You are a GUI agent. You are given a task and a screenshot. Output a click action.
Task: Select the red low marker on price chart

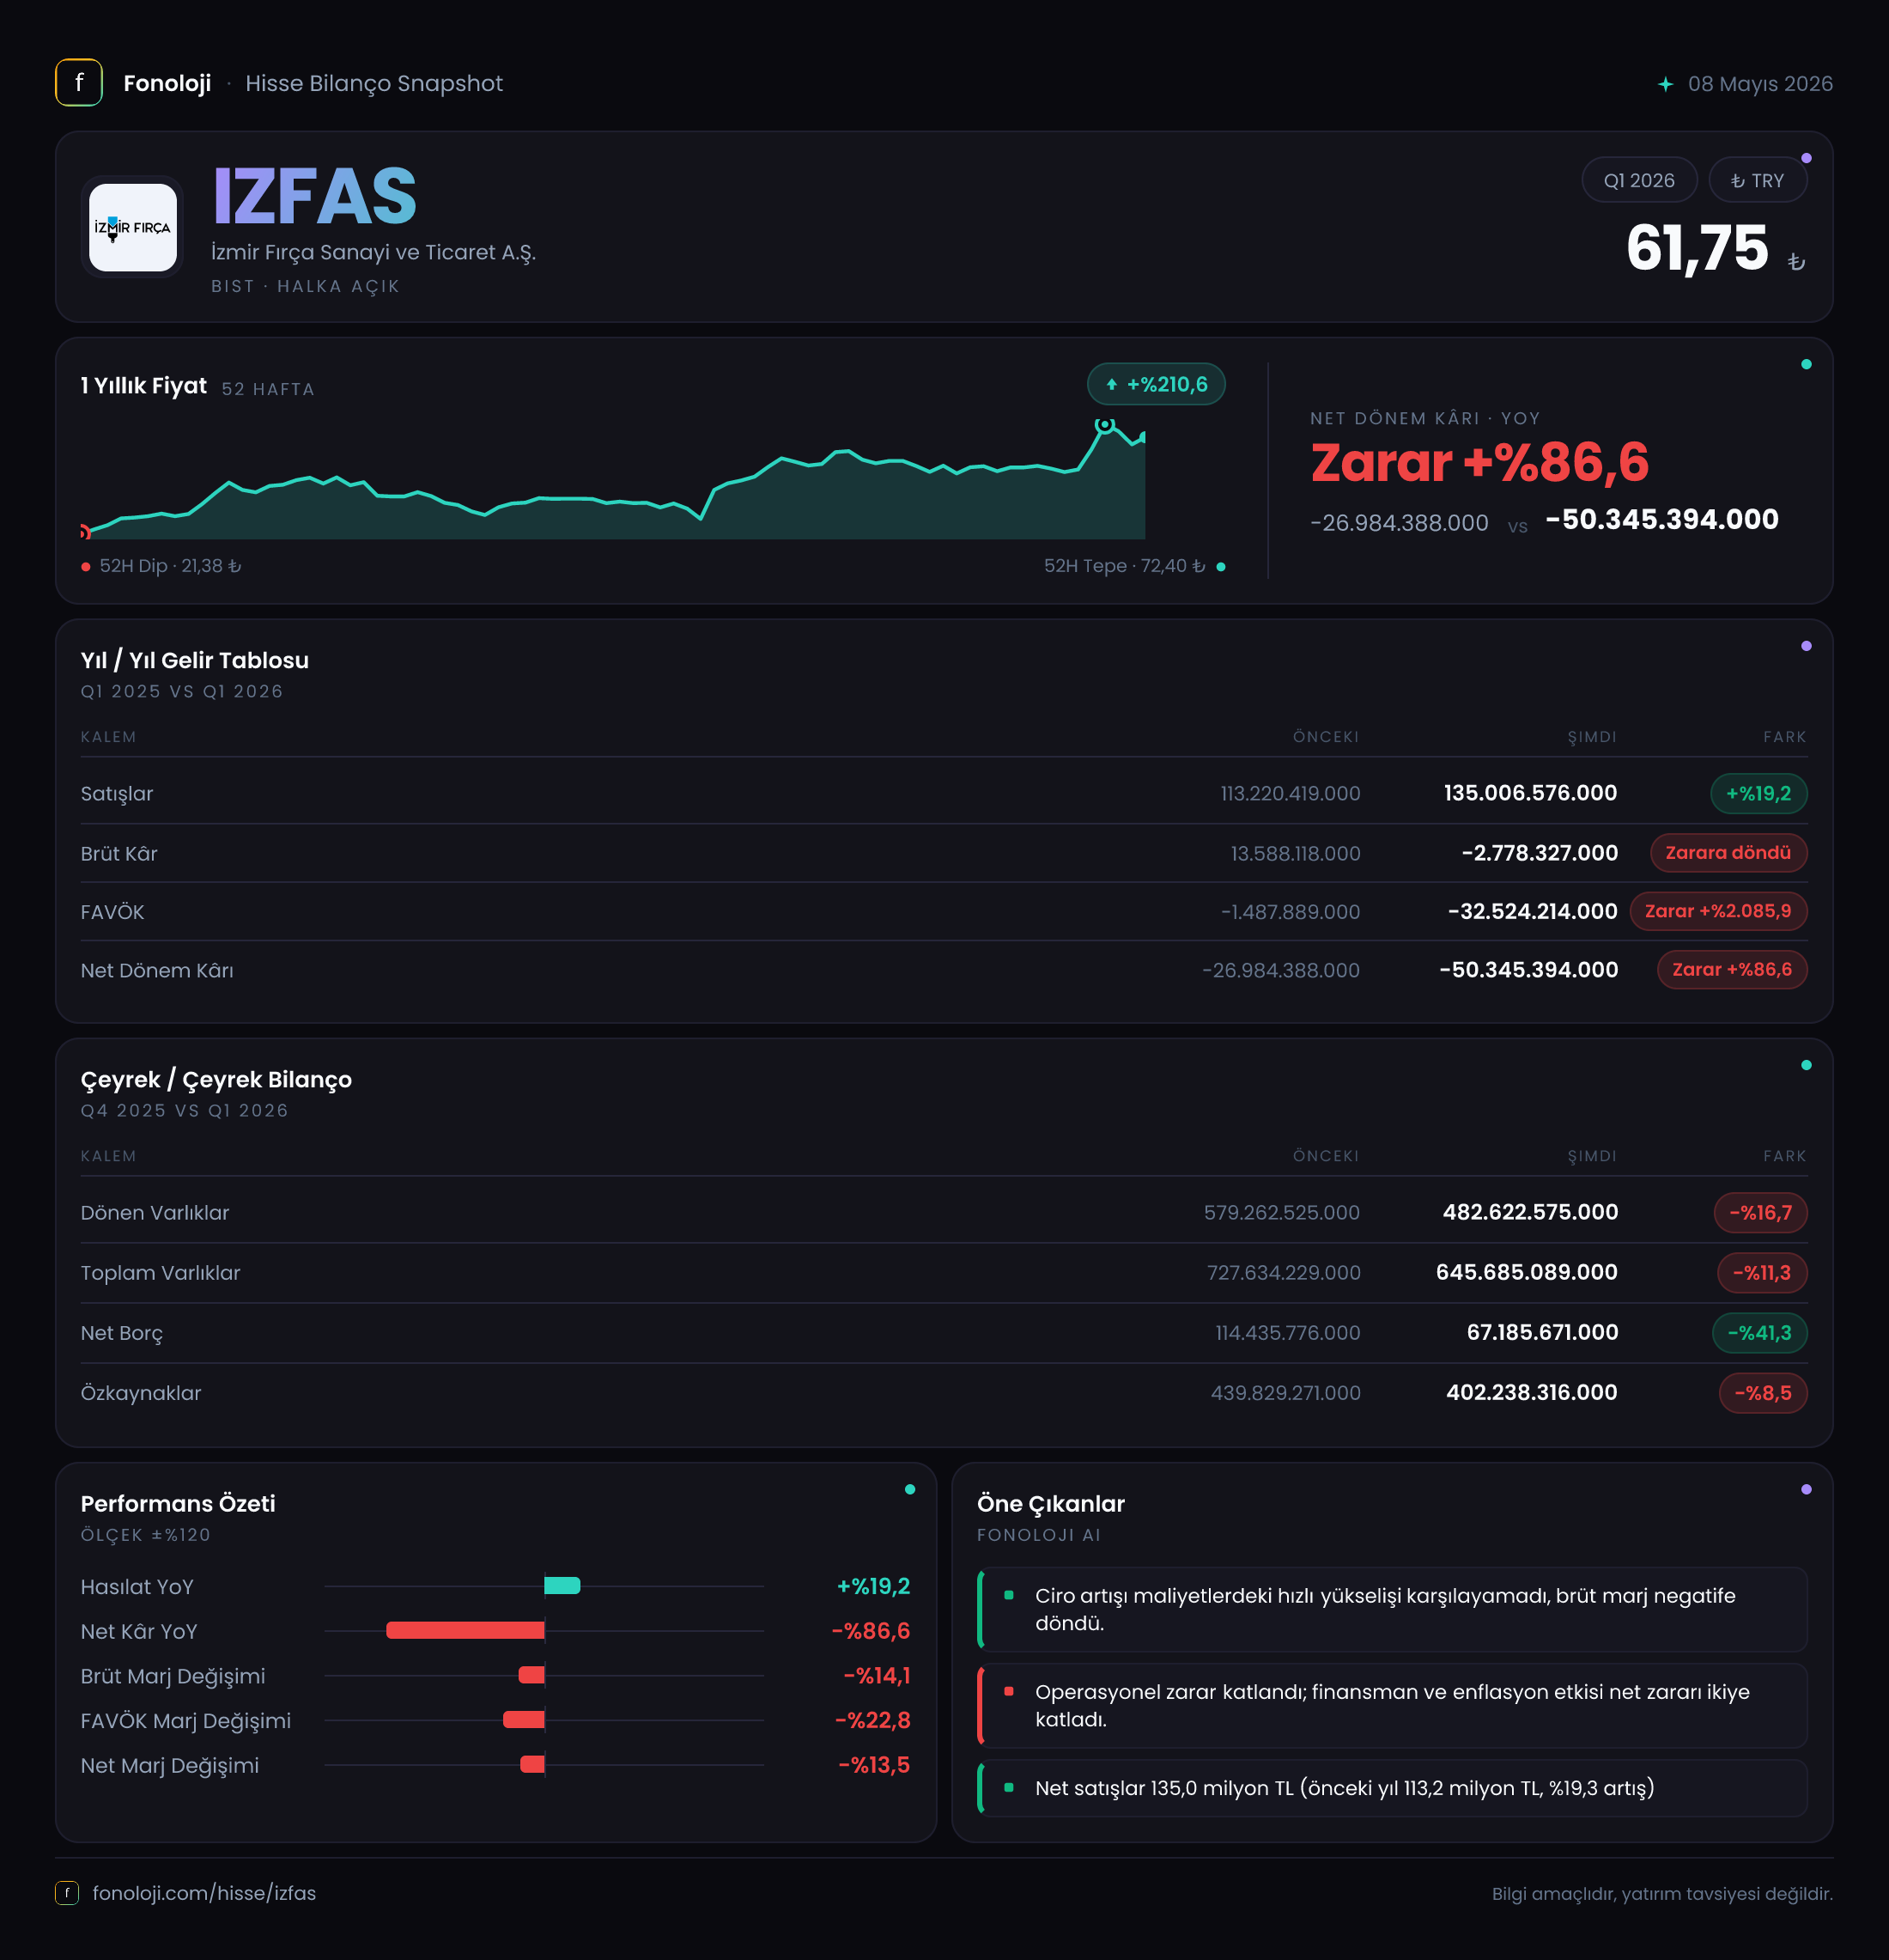[x=85, y=532]
